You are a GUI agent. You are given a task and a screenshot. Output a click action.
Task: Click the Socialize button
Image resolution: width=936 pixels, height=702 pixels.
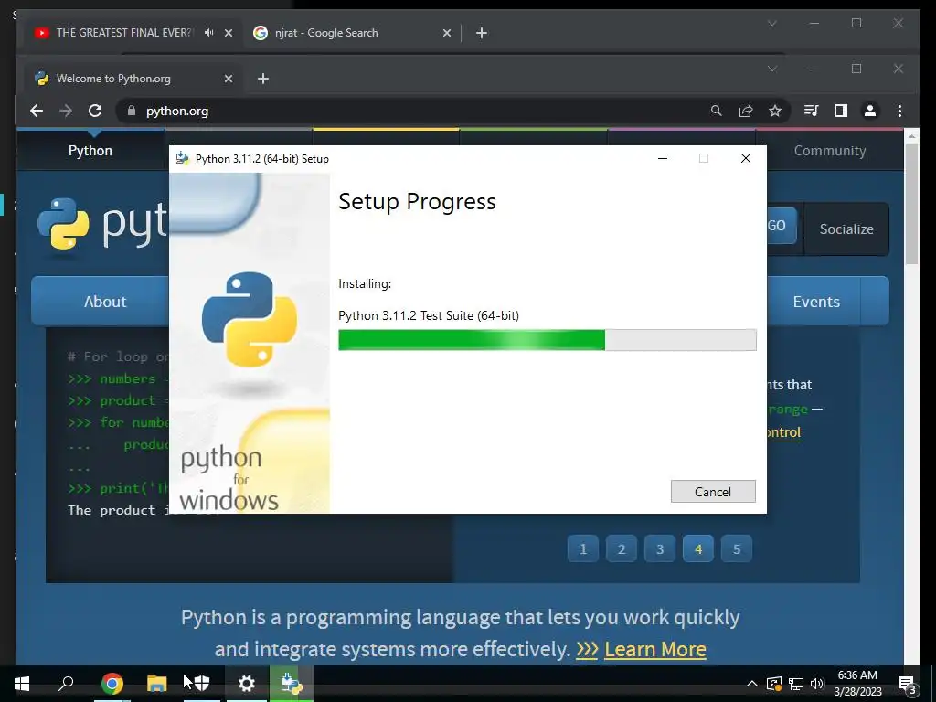846,229
